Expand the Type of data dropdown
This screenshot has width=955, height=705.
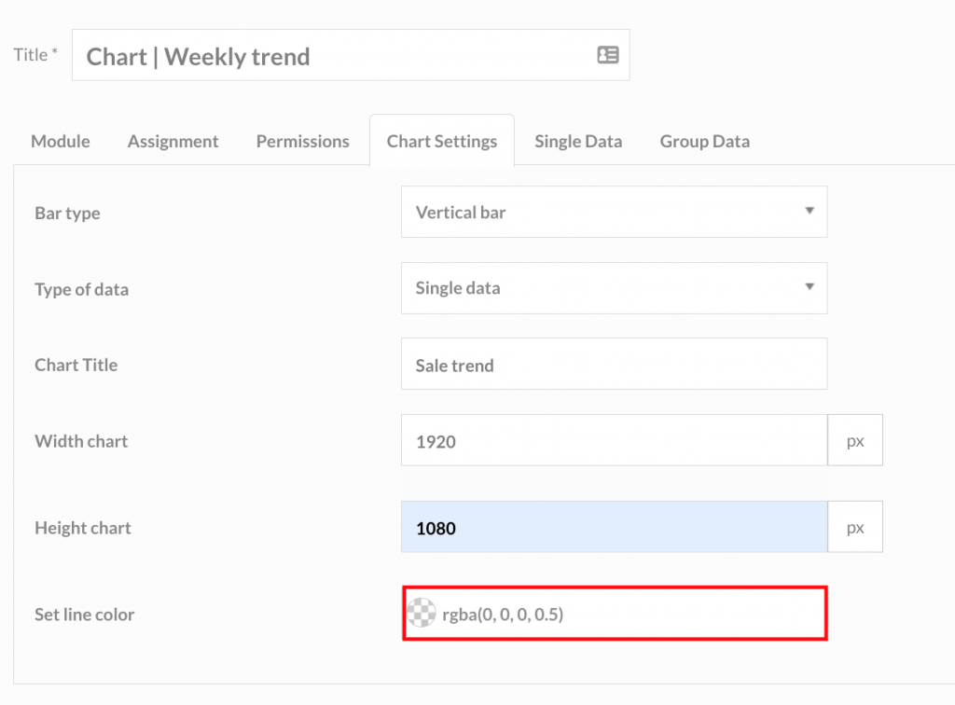(614, 288)
